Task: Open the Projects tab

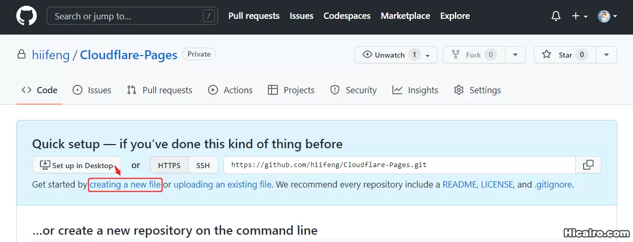Action: click(x=291, y=90)
